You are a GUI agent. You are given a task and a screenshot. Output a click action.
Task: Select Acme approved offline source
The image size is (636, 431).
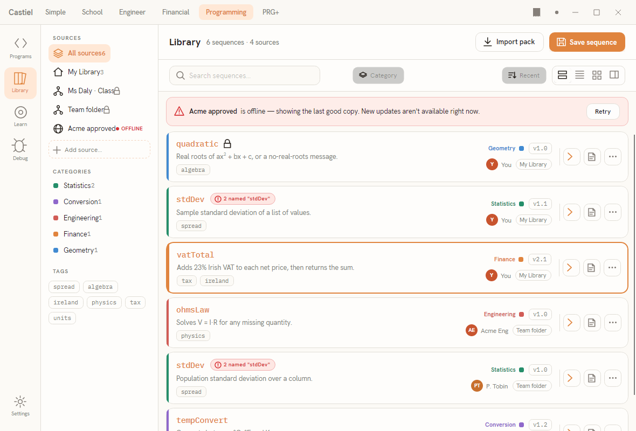pos(99,129)
